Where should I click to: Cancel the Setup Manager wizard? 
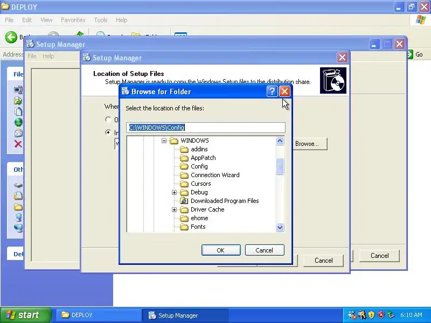tap(323, 261)
